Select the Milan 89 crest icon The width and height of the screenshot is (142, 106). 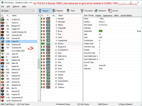tap(3, 63)
